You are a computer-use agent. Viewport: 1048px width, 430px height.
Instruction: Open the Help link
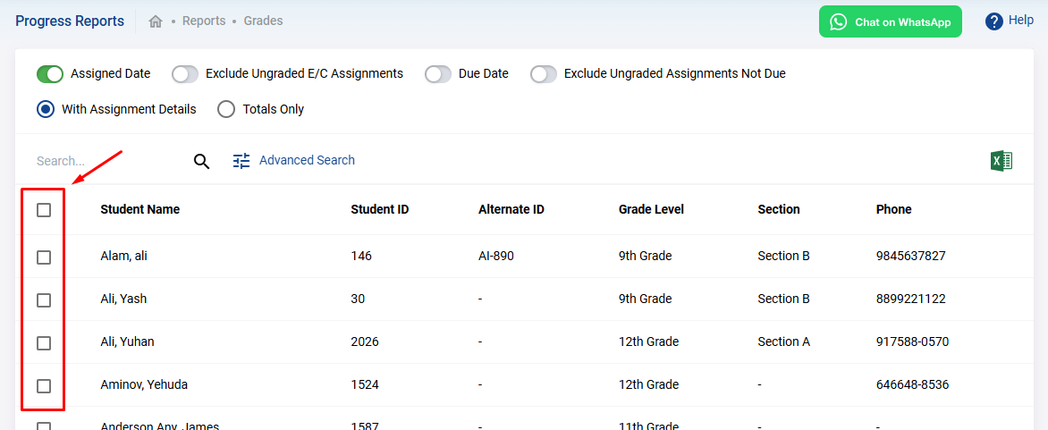(x=1020, y=20)
